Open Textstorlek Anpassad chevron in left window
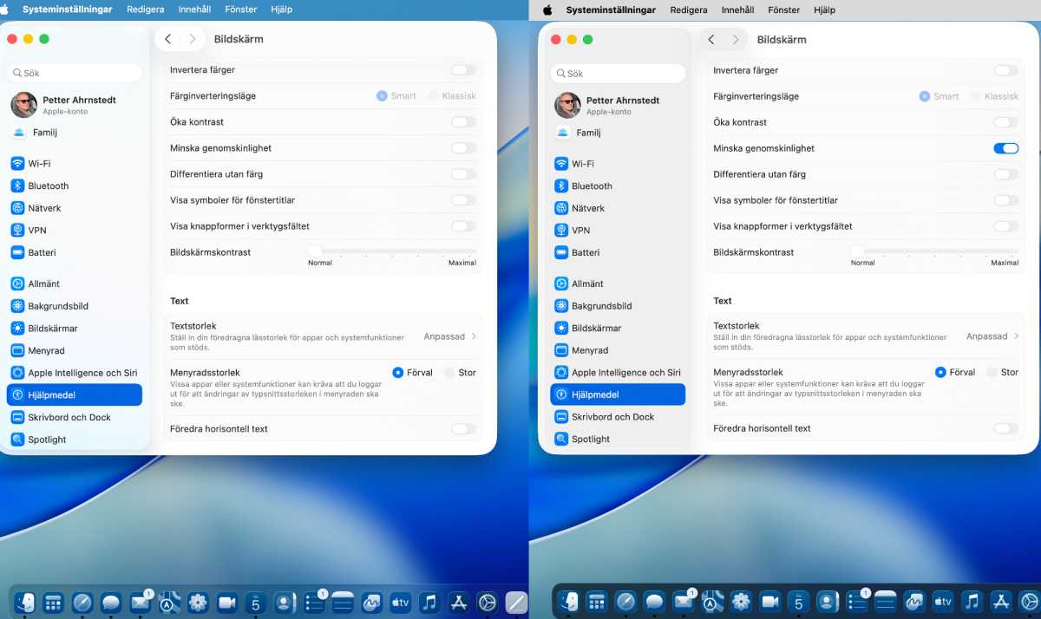 point(474,336)
